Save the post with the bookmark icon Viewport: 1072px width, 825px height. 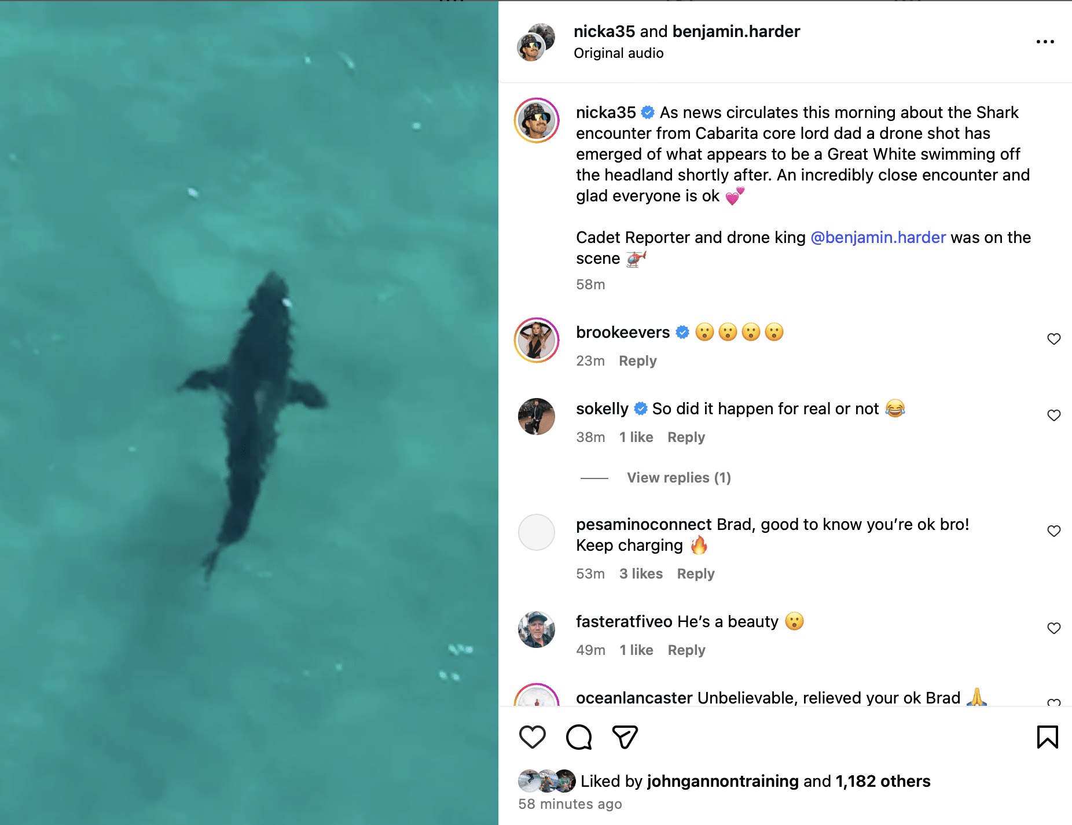(1047, 737)
